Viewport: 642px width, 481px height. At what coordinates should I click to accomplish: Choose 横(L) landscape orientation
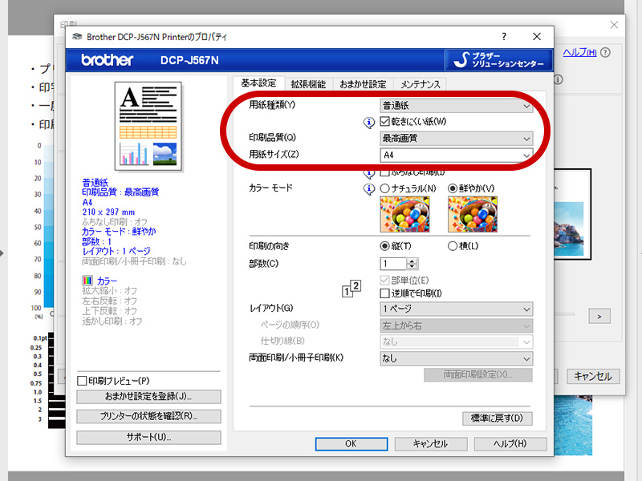(453, 246)
